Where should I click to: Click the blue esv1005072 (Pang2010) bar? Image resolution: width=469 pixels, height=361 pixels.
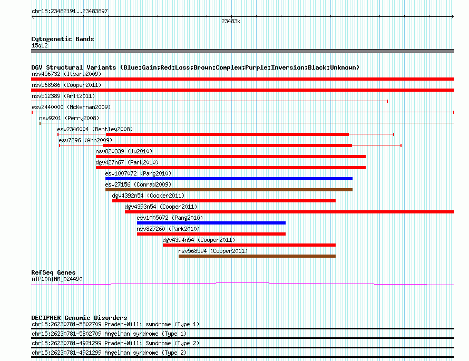click(211, 223)
